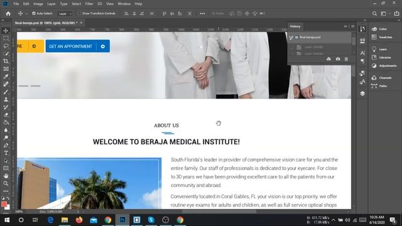The image size is (402, 226).
Task: Select the Hand tool in toolbox
Action: (x=6, y=176)
